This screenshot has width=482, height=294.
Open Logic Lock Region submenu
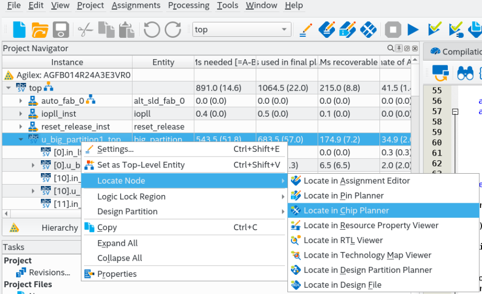(184, 197)
